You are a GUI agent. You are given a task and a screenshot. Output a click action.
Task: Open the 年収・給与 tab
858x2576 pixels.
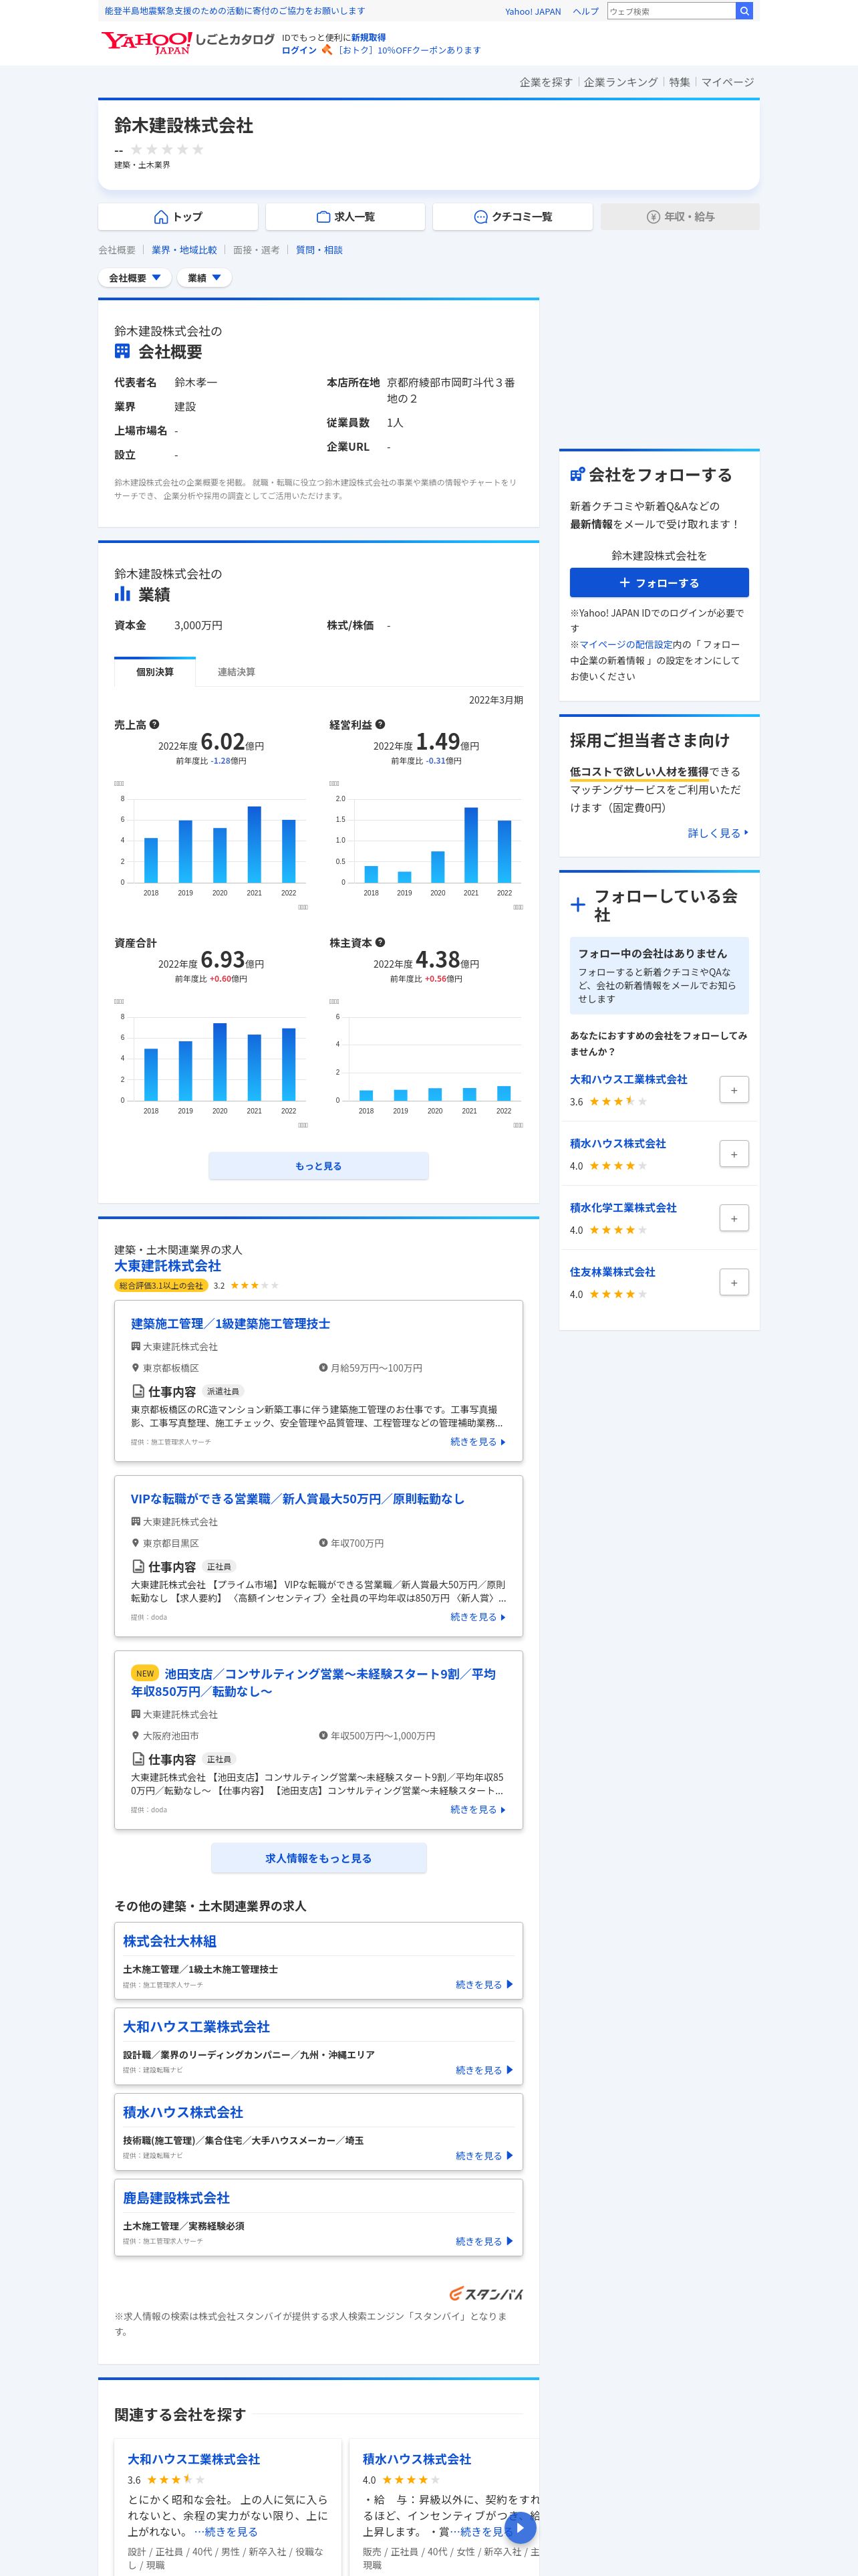680,217
